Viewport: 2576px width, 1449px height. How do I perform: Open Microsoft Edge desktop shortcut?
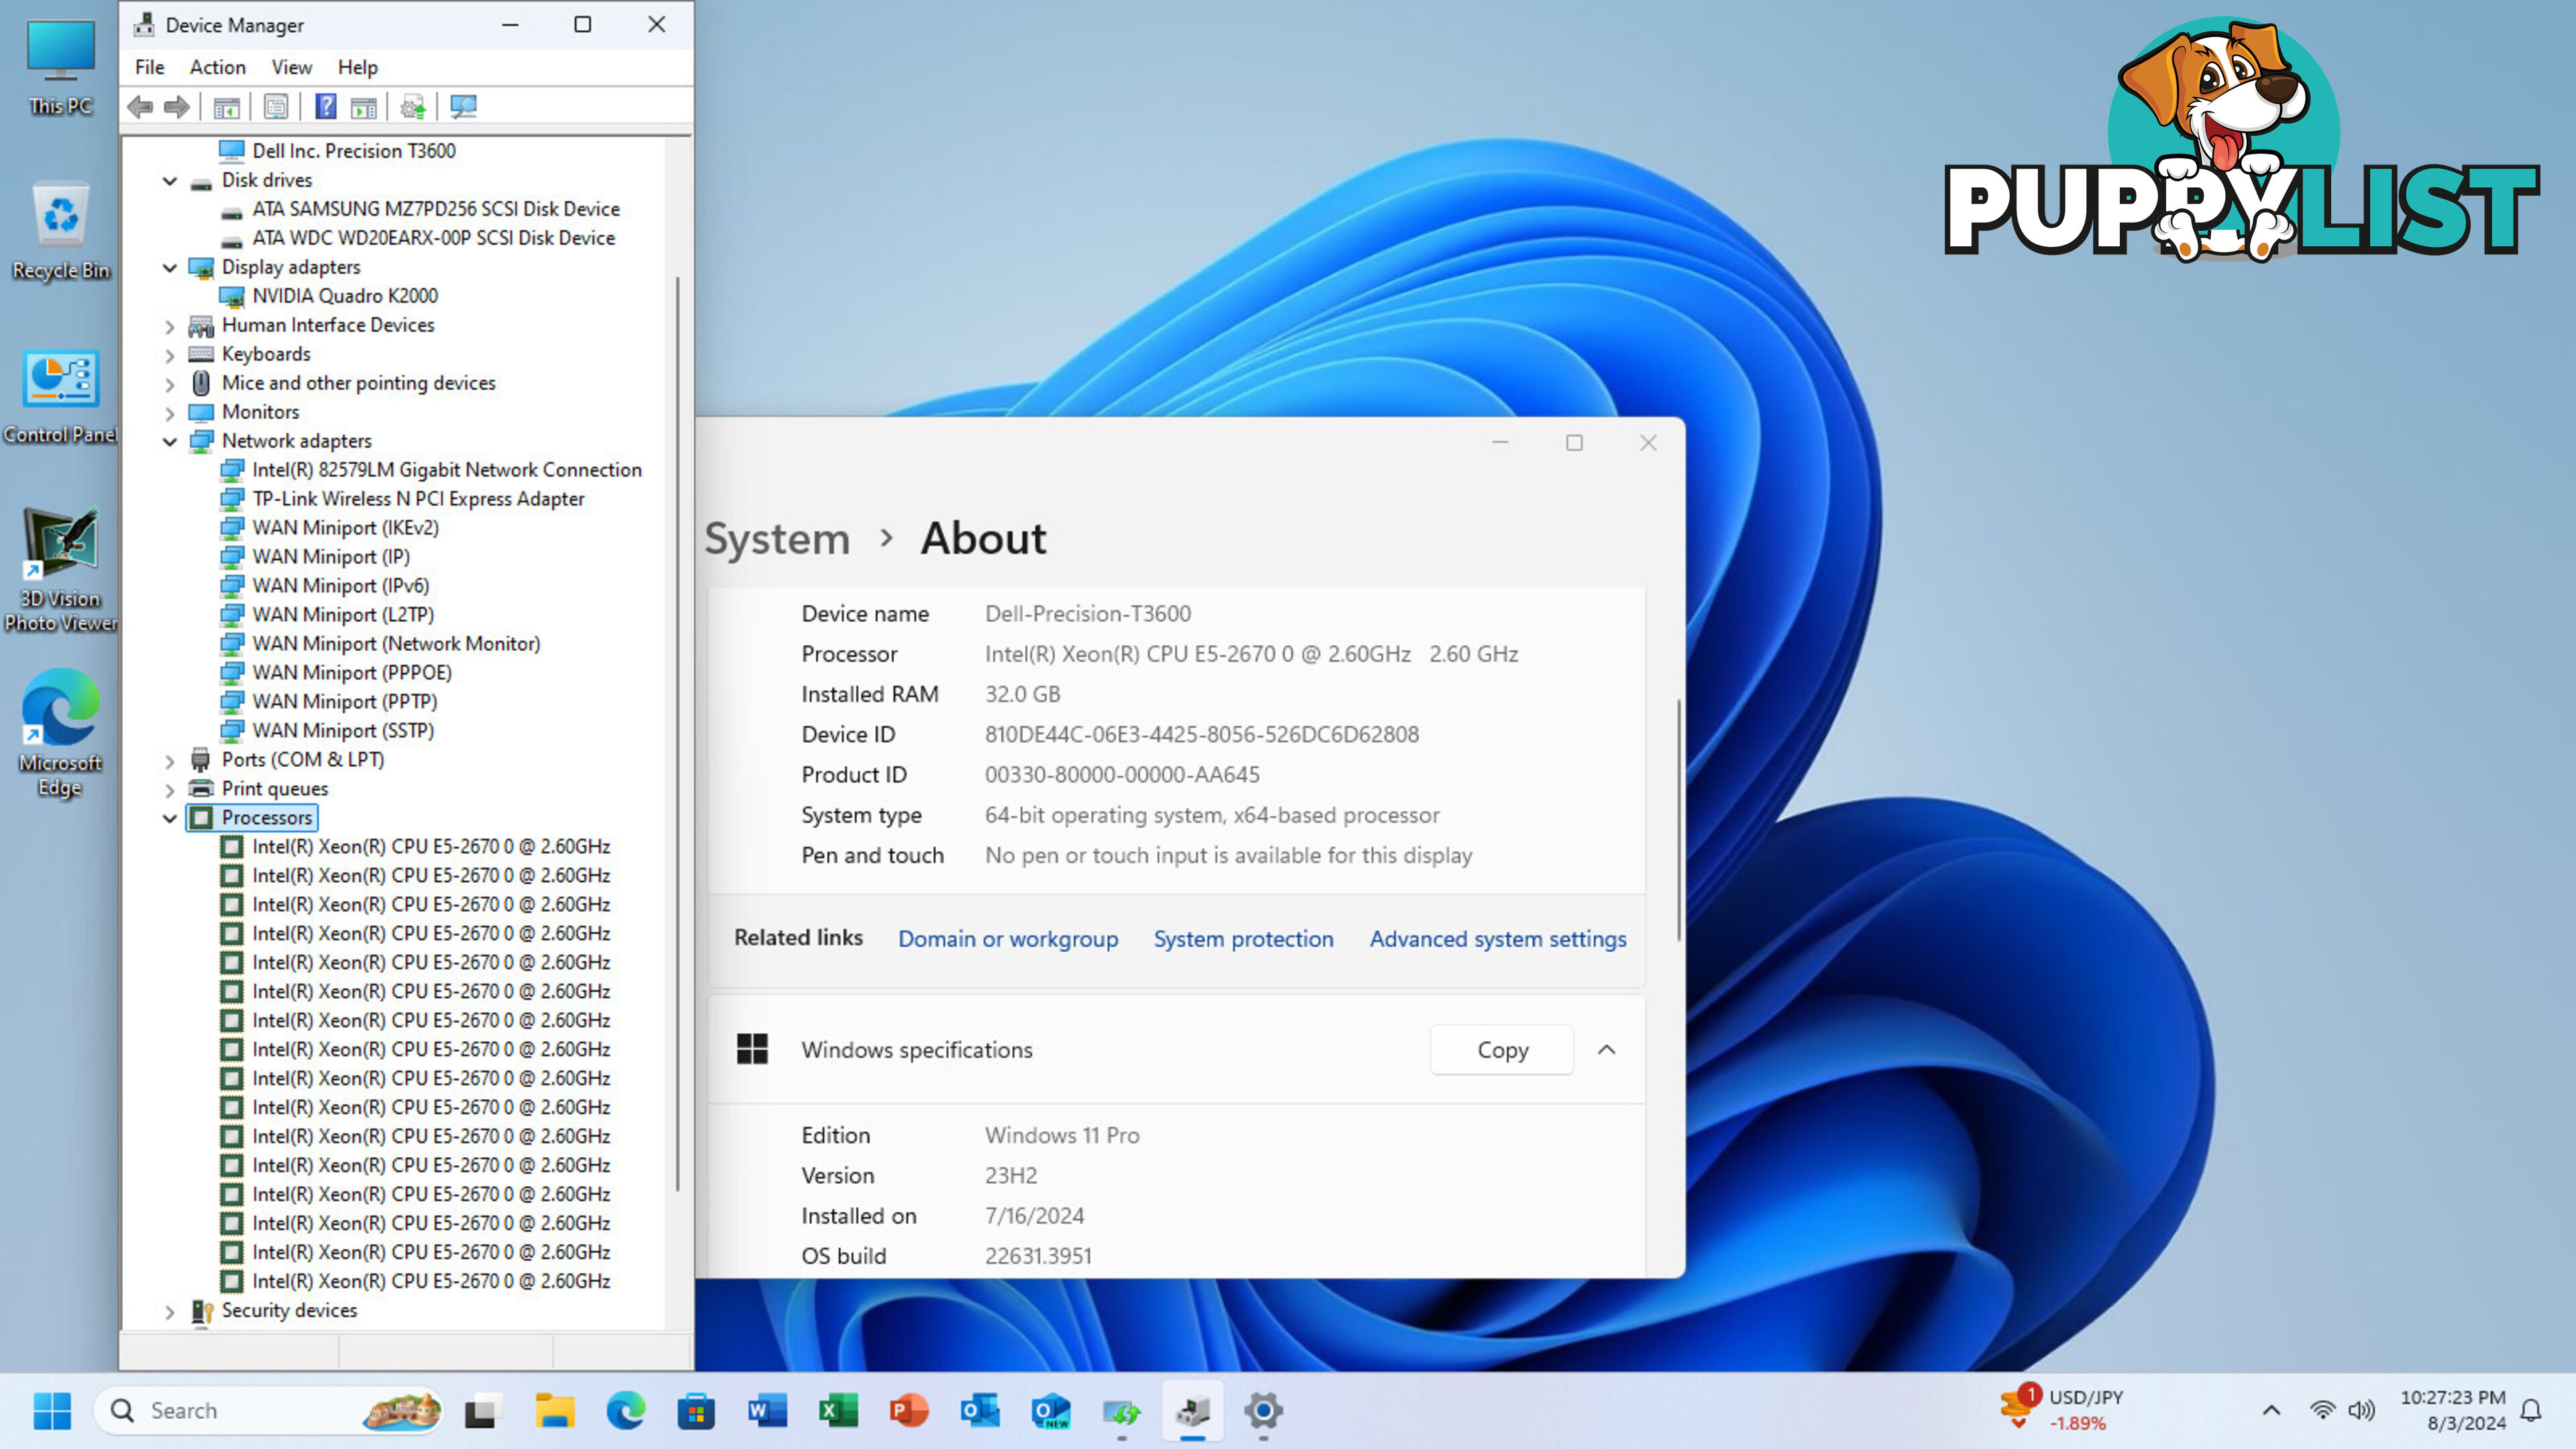click(60, 733)
